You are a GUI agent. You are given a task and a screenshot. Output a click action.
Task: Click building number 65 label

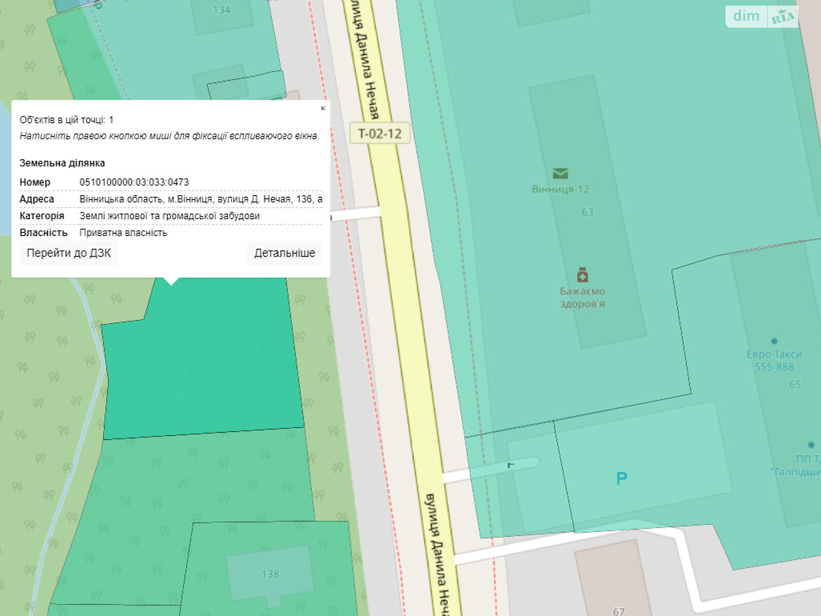coord(795,384)
